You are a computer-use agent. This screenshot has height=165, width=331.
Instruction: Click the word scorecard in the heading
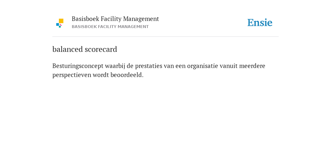101,49
